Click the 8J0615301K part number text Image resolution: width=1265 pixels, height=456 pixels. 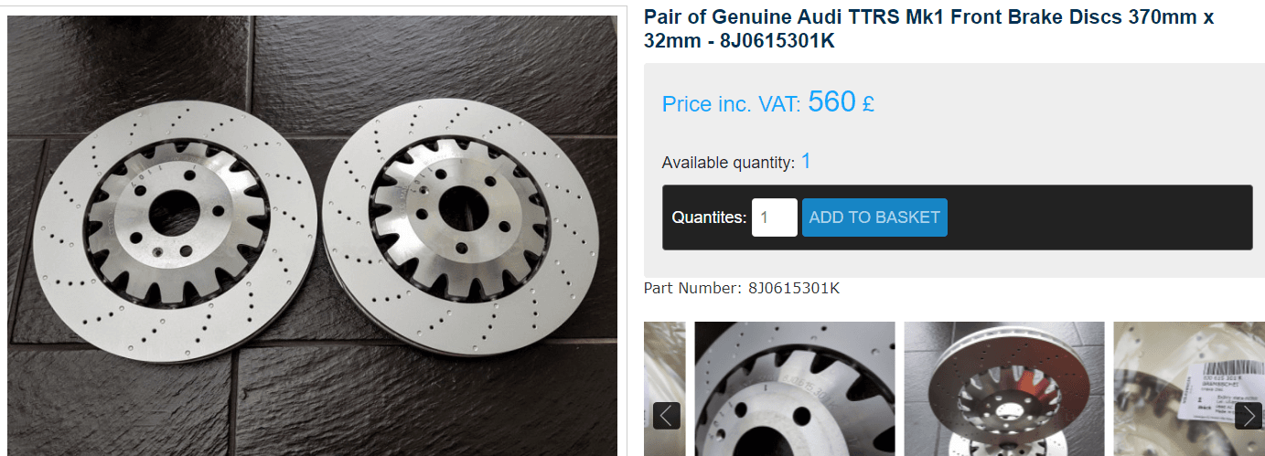(x=794, y=289)
